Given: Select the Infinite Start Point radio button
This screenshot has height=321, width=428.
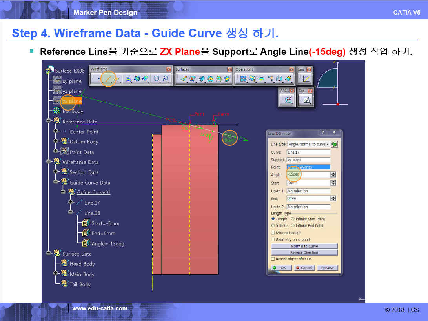Looking at the screenshot, I should tap(293, 219).
